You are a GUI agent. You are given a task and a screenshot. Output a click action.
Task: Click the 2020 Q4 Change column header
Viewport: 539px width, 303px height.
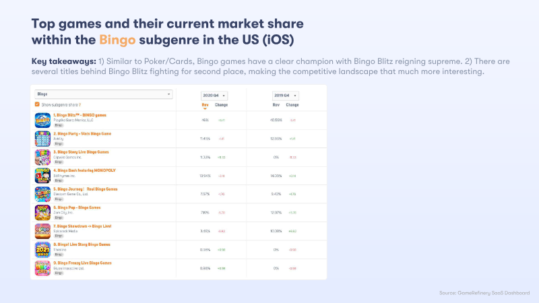(x=221, y=105)
